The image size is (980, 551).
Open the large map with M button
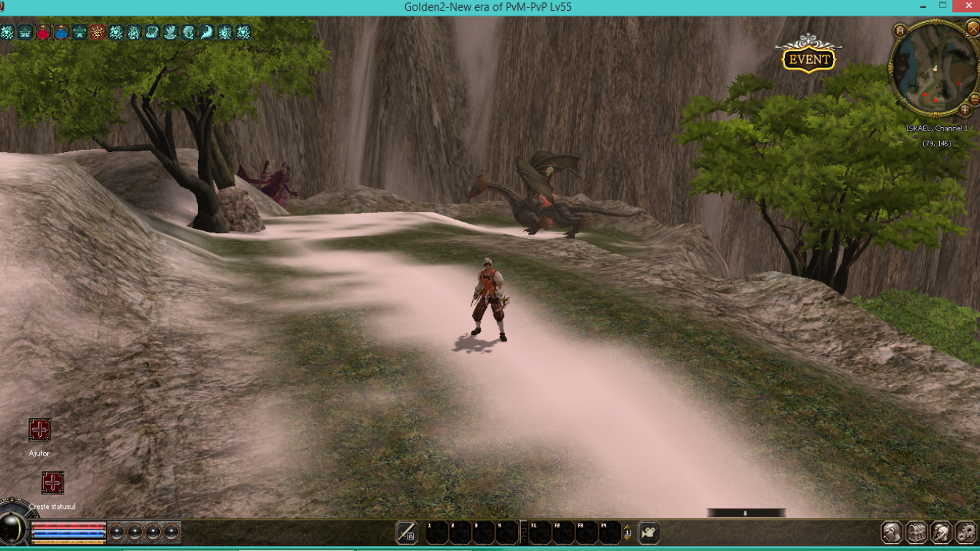pyautogui.click(x=900, y=30)
